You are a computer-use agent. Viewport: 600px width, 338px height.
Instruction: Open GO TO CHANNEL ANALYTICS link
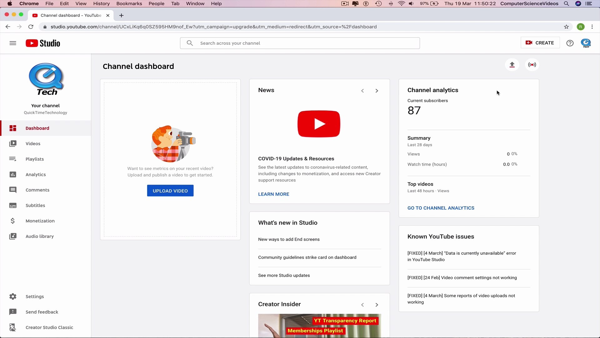(441, 208)
